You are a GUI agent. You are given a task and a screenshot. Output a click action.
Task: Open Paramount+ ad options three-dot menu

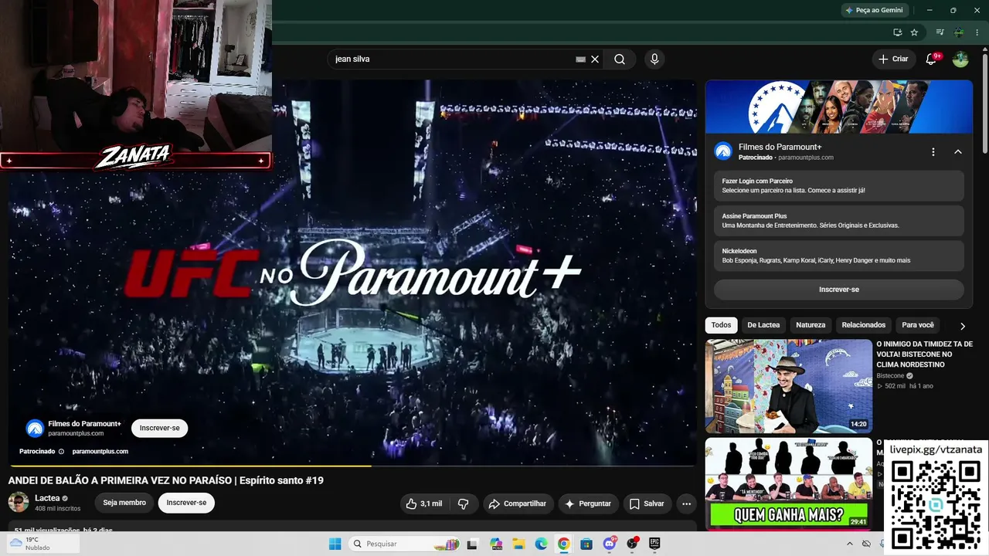pos(933,152)
